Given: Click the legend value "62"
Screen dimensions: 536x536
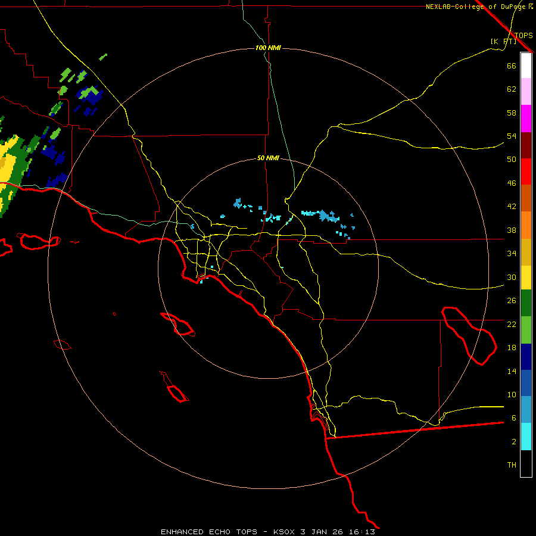Looking at the screenshot, I should (x=512, y=89).
